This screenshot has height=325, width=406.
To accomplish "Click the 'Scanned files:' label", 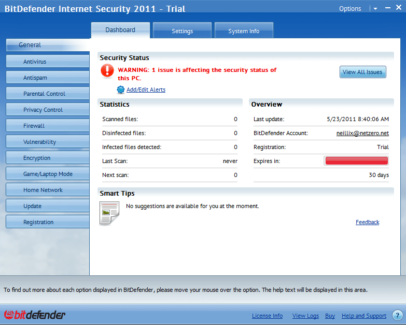I will click(x=120, y=119).
